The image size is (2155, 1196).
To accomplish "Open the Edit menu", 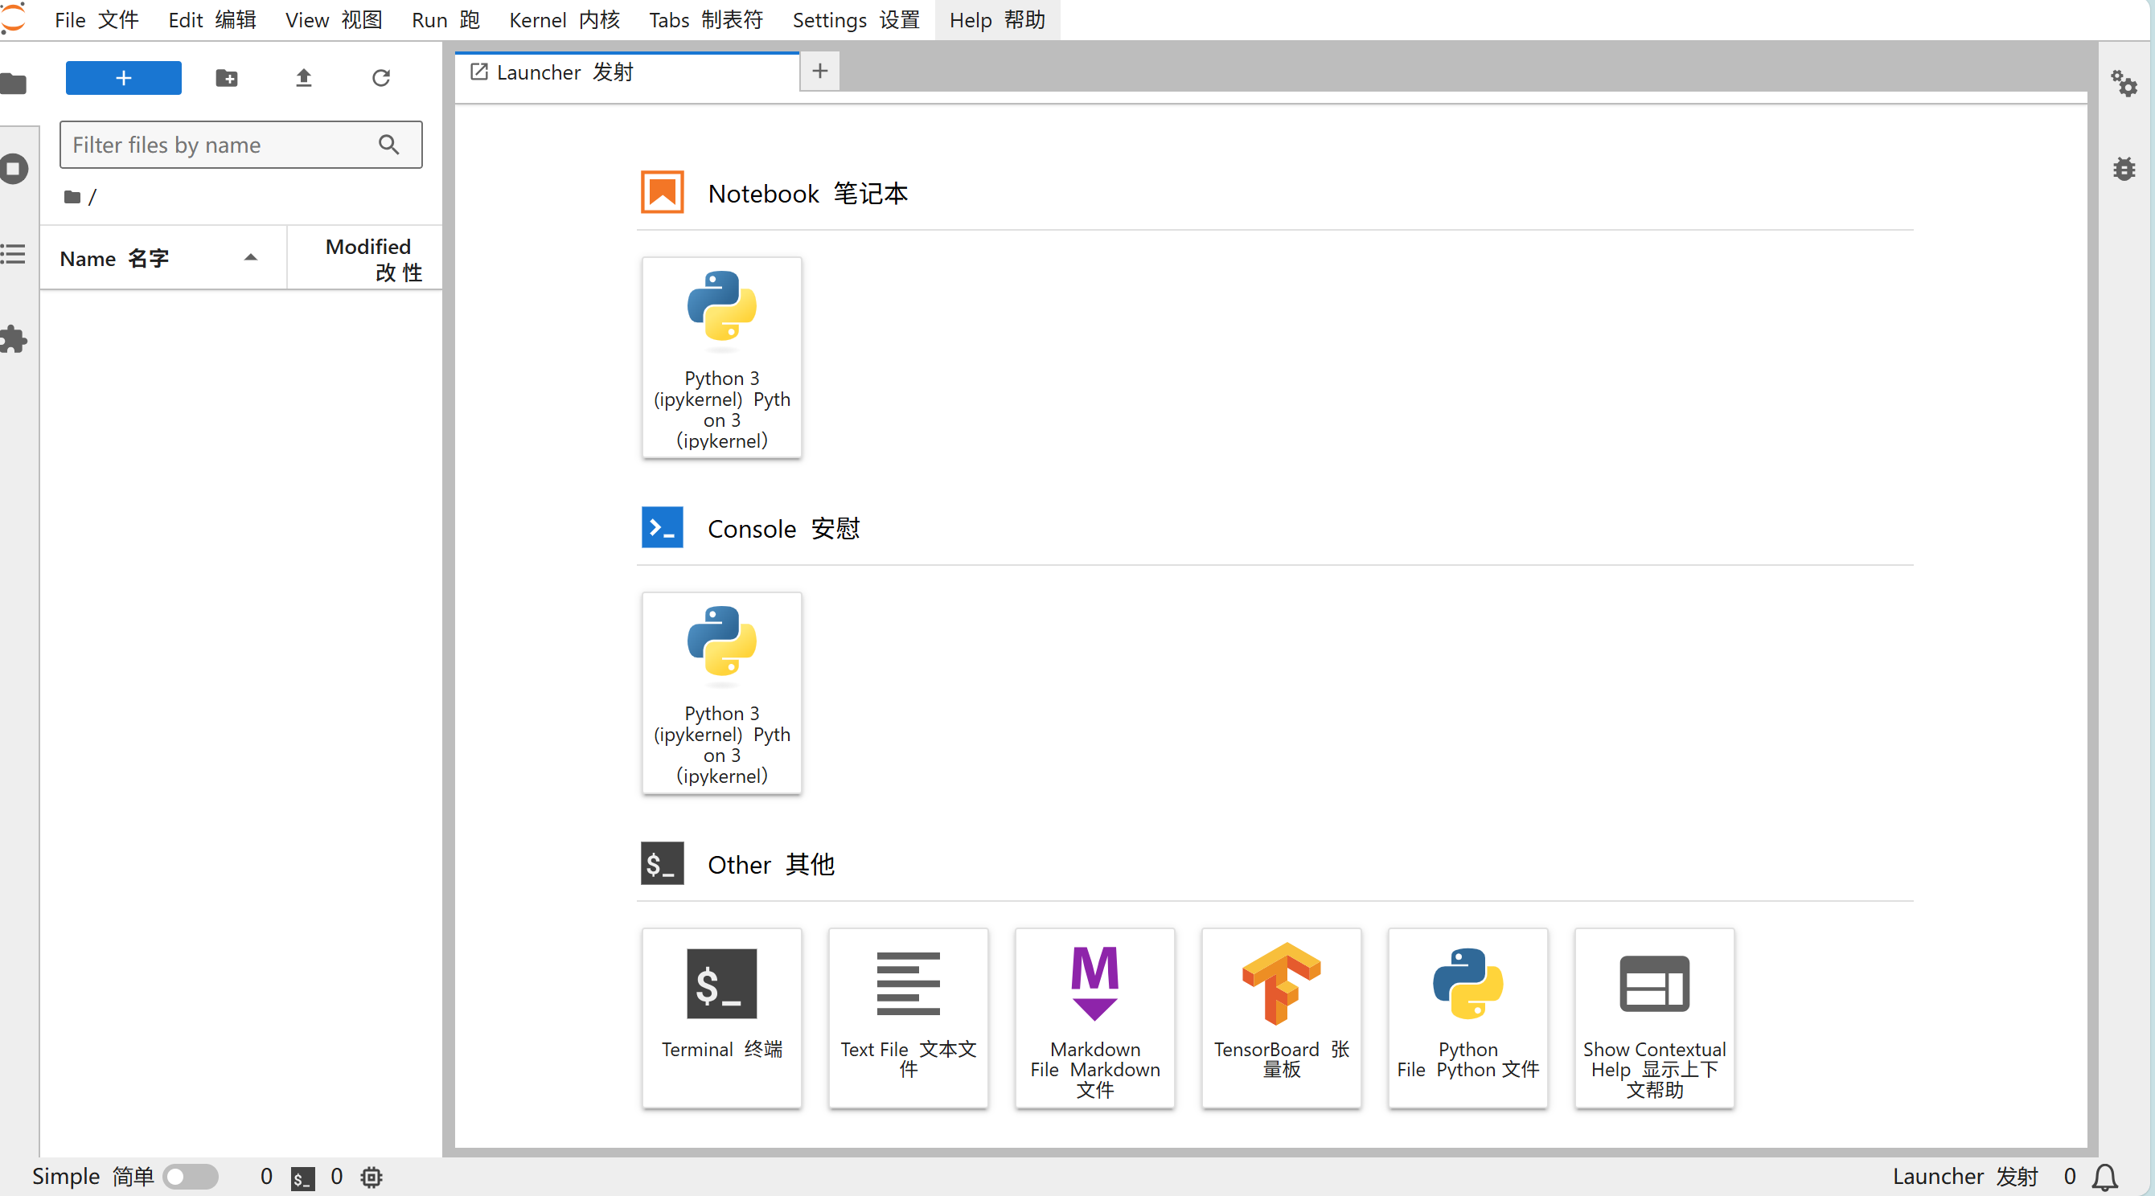I will 211,20.
